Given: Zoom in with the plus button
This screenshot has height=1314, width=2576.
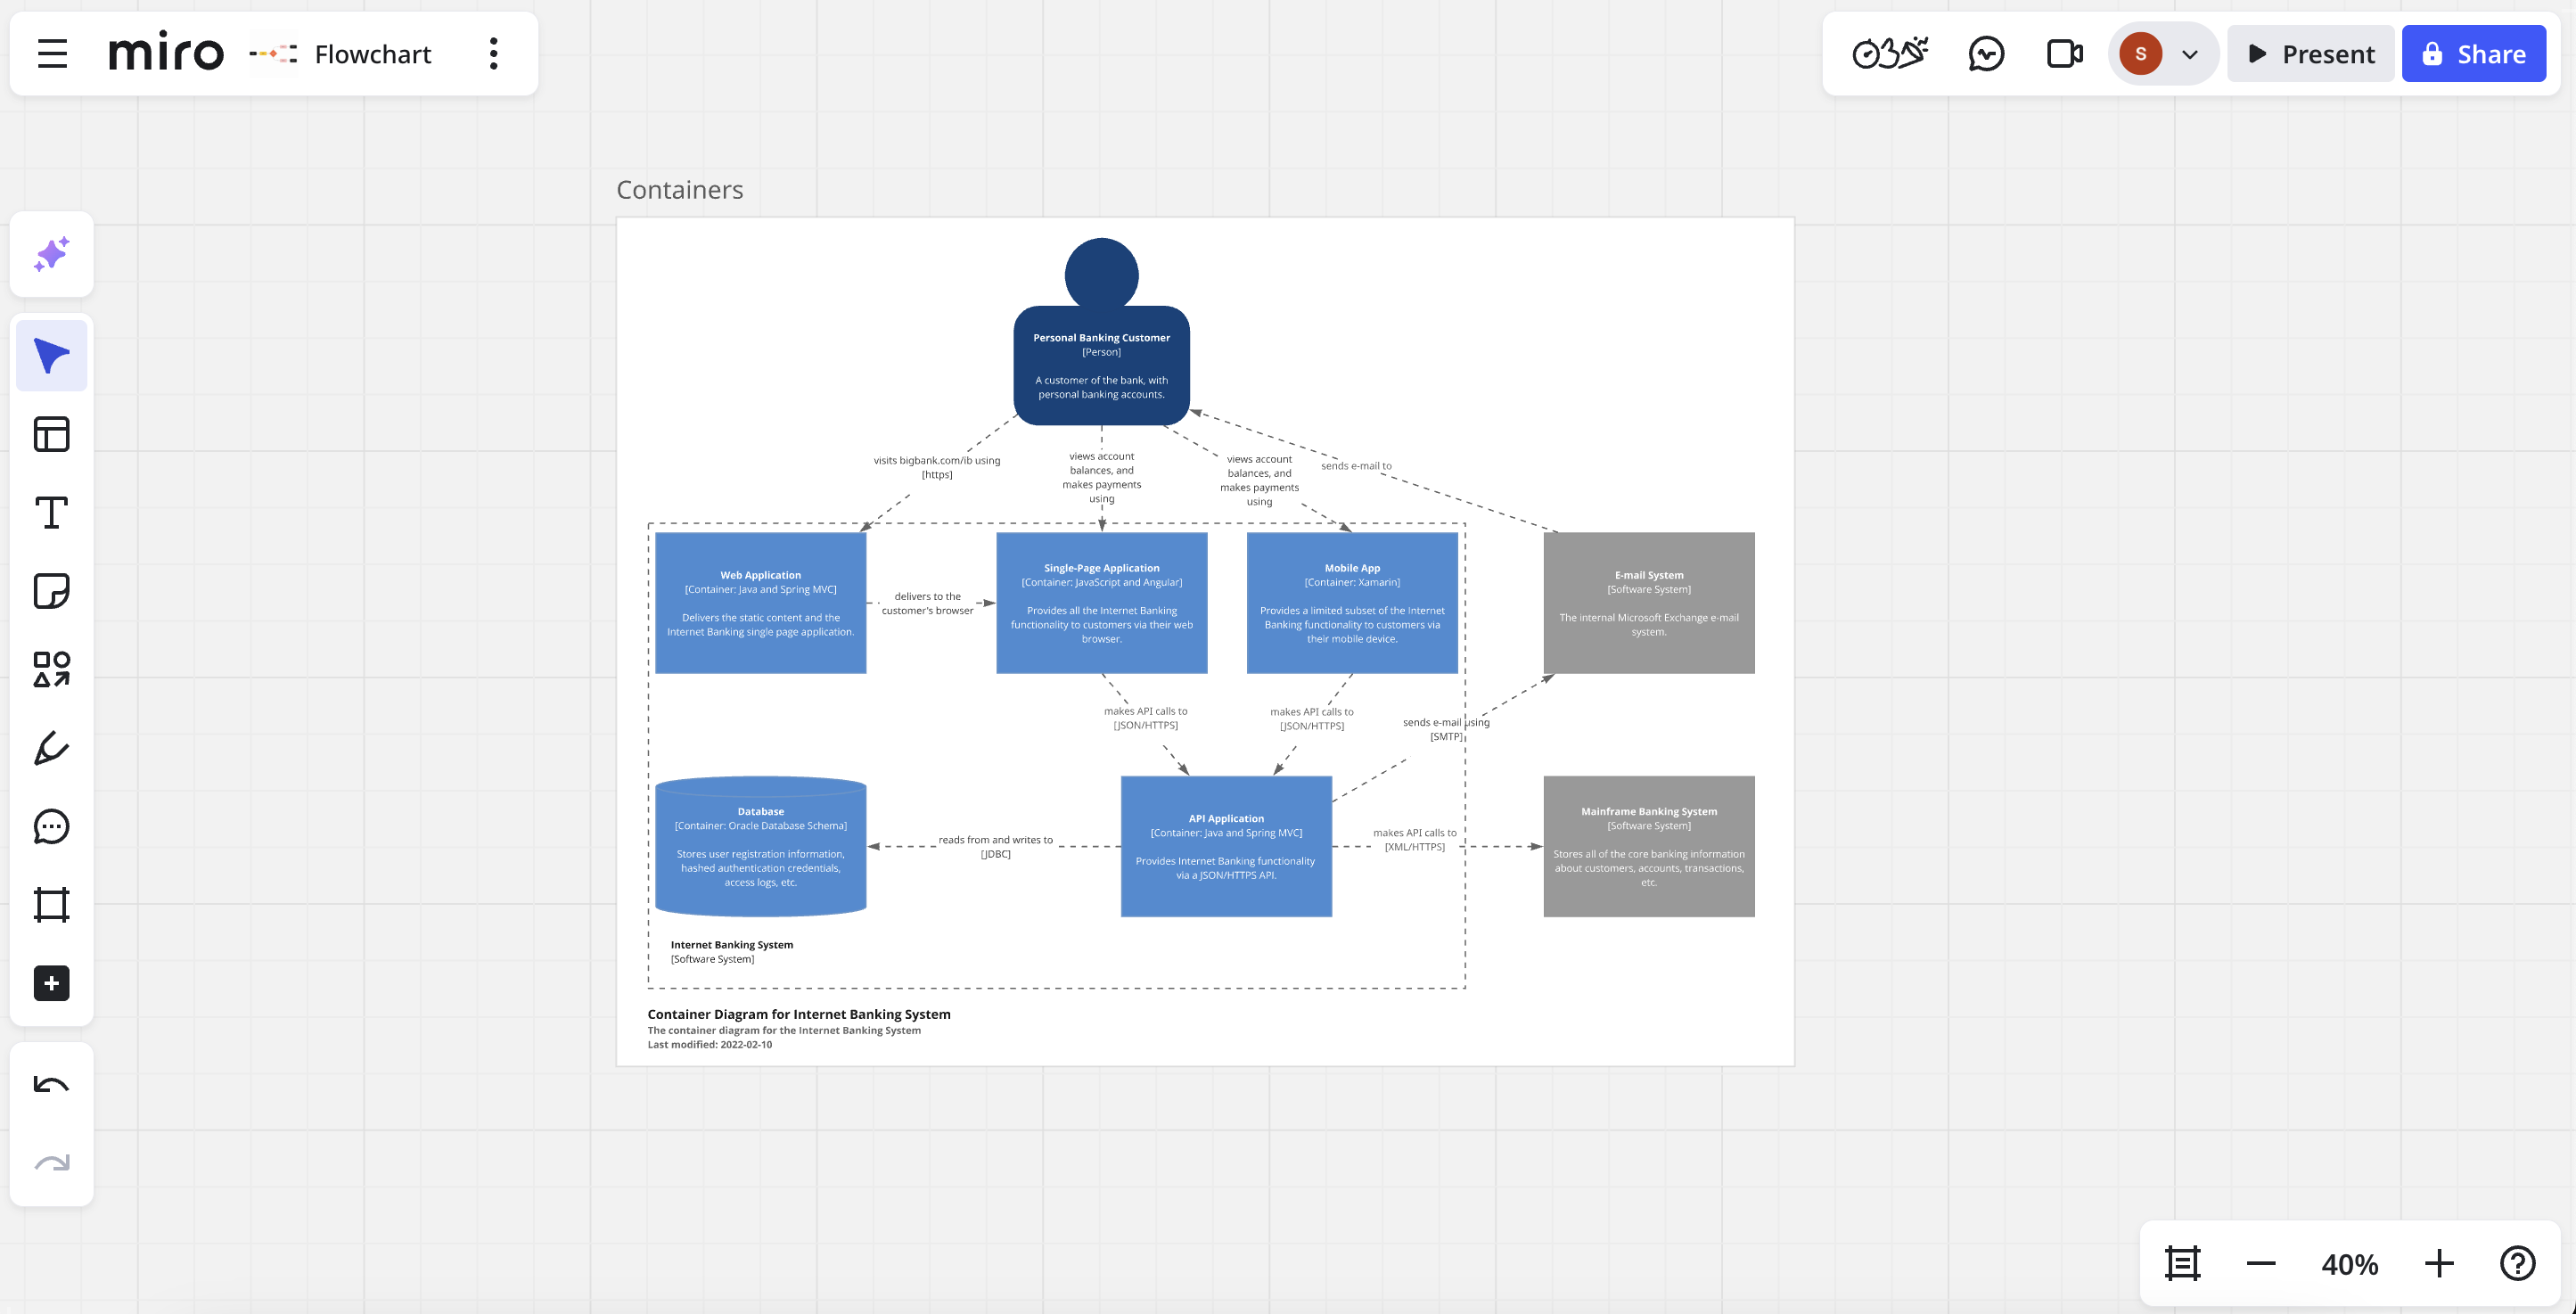Looking at the screenshot, I should click(x=2439, y=1263).
